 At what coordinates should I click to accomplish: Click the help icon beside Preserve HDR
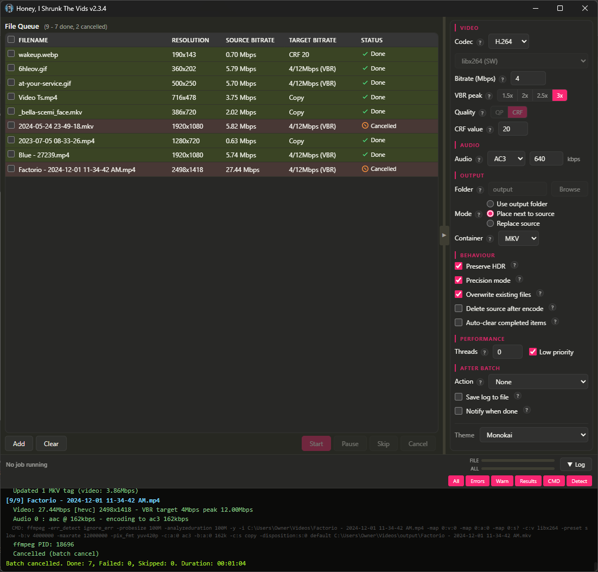(514, 265)
